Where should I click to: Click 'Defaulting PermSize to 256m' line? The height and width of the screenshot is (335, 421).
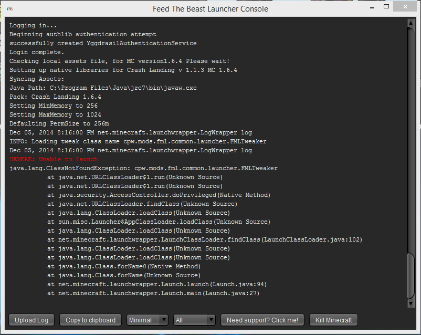tap(59, 123)
